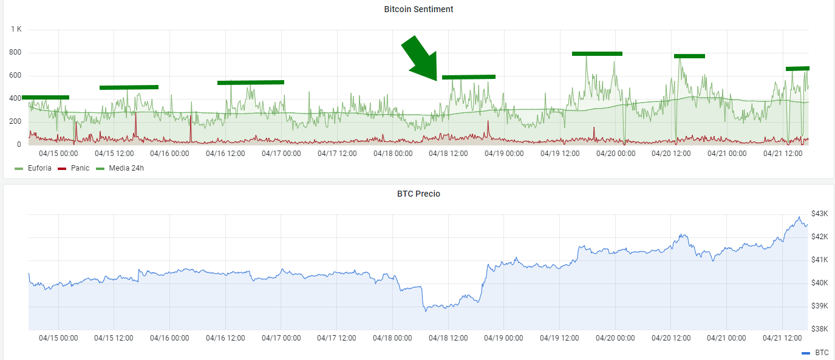Viewport: 835px width, 360px height.
Task: Click the $43K label on price axis
Action: (819, 214)
